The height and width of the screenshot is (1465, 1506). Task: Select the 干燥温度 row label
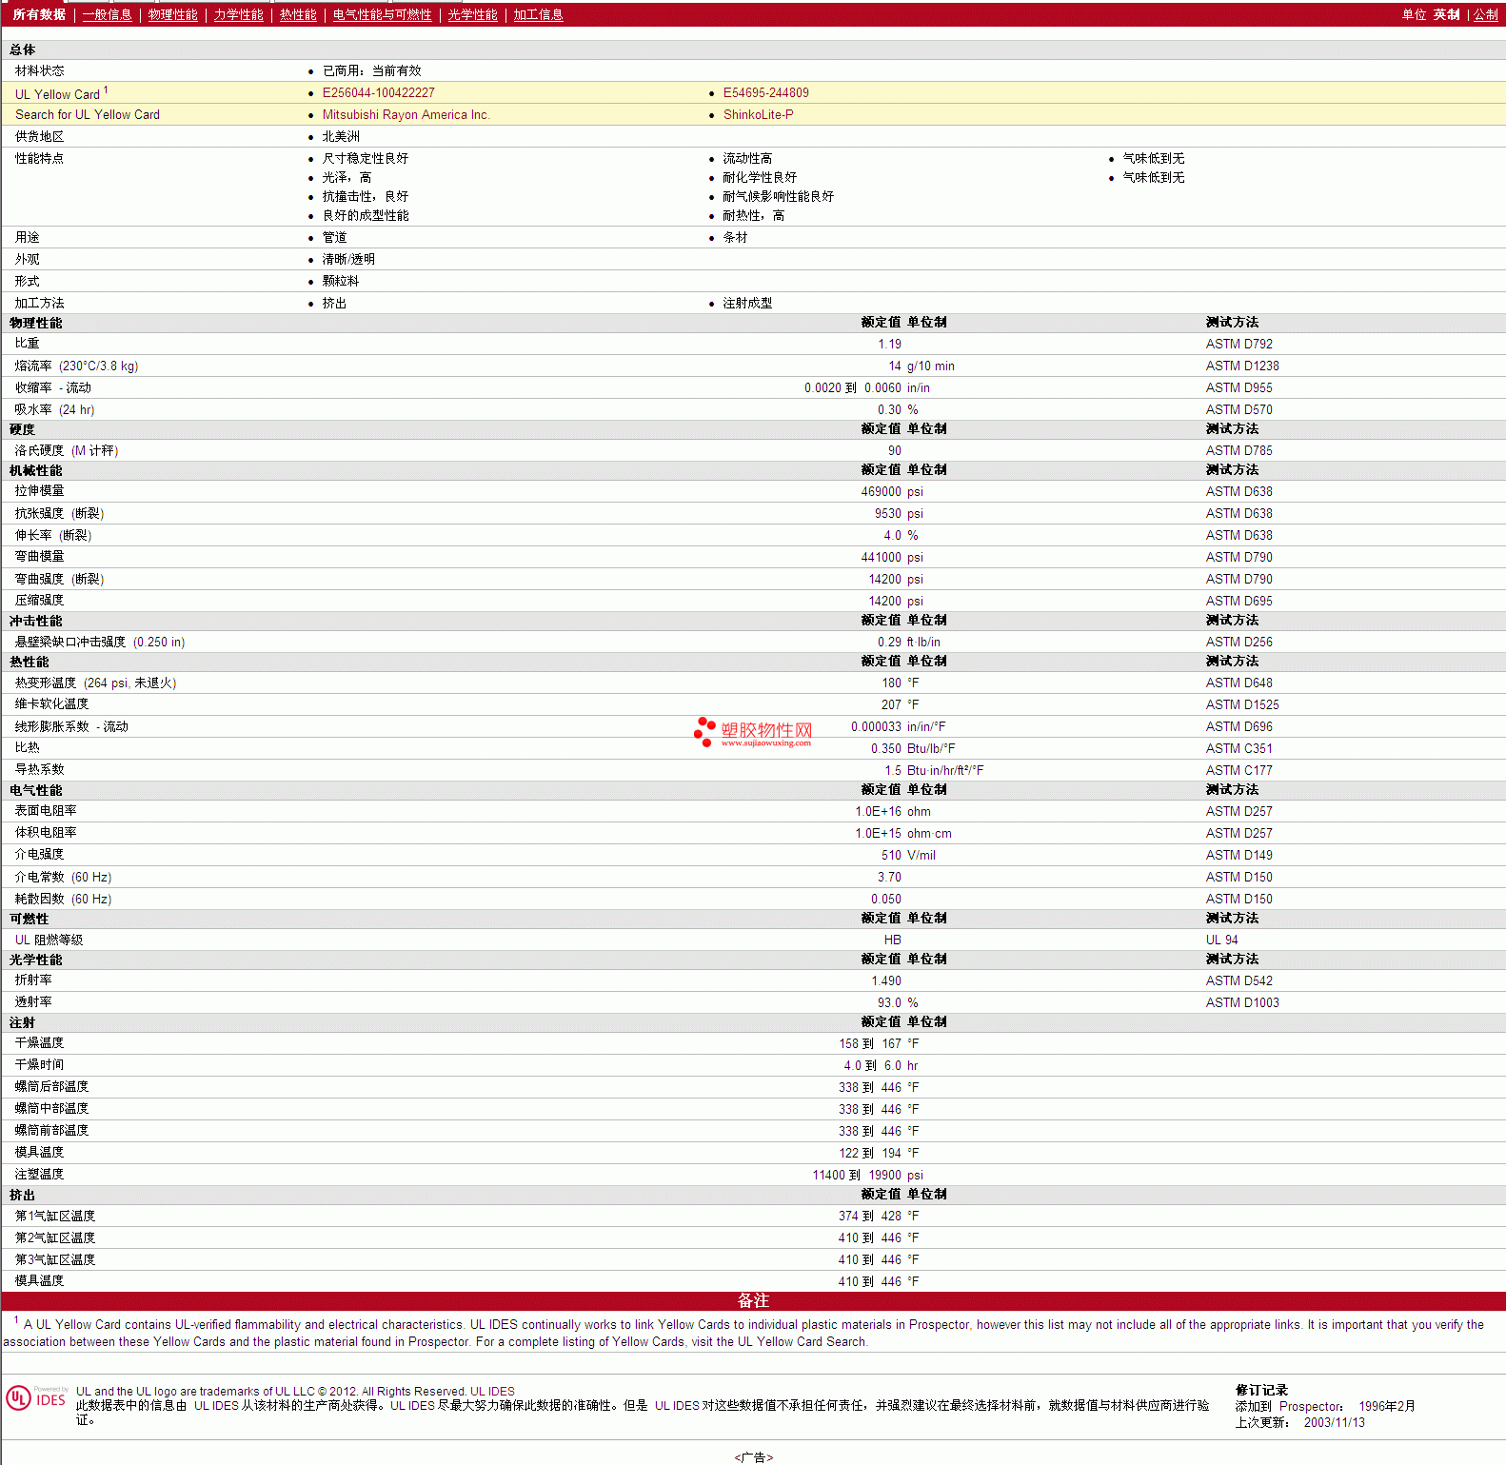coord(39,1043)
